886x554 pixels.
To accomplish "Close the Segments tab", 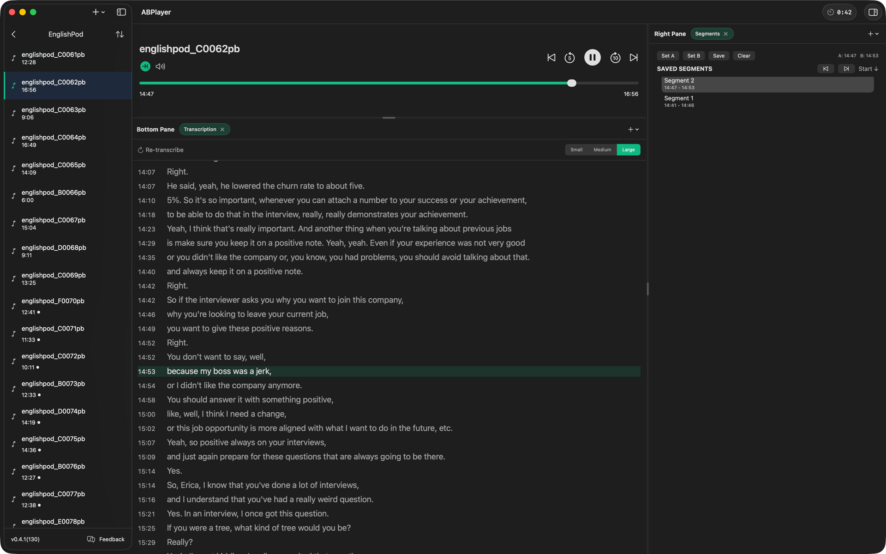I will [x=726, y=34].
